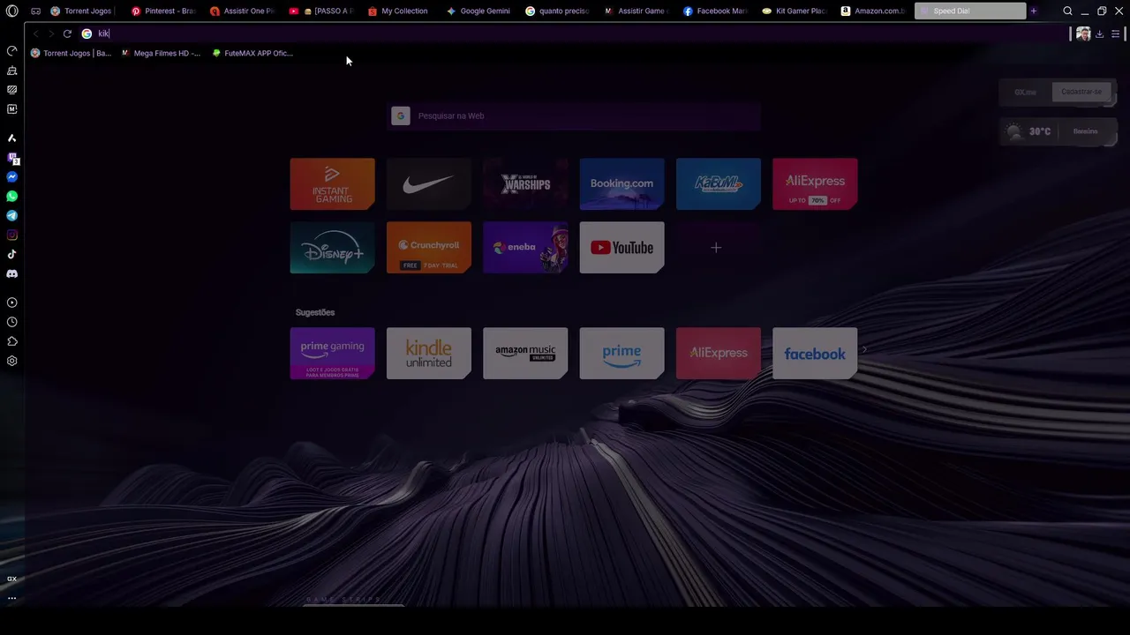Screen dimensions: 1130x635
Task: Open the Opera GX main menu logo
Action: click(x=11, y=11)
